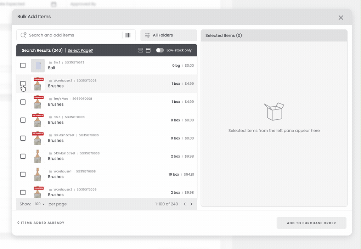Screen dimensions: 361x249
Task: Open the All Folders filter dropdown
Action: [x=169, y=35]
